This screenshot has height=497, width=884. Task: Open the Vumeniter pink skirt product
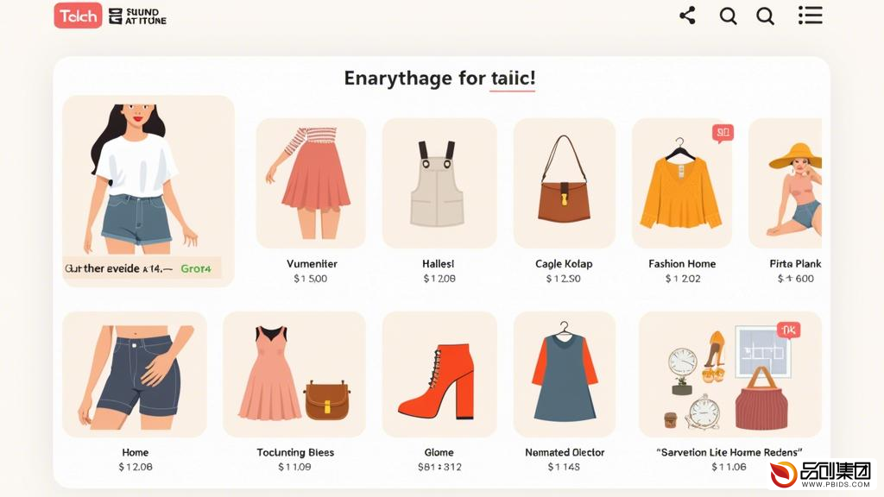pos(311,183)
